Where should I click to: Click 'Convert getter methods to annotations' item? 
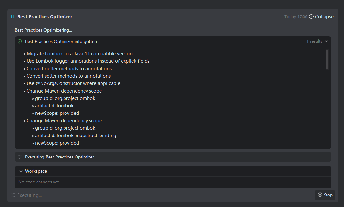[69, 69]
